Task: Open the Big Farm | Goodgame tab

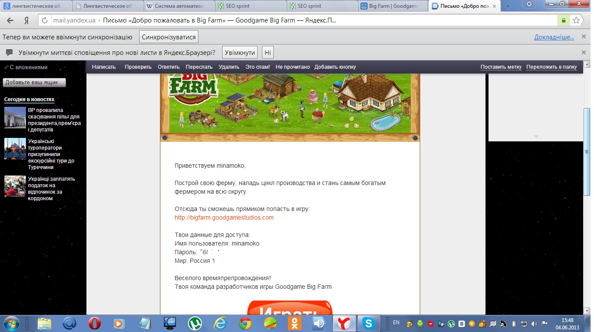Action: tap(393, 6)
